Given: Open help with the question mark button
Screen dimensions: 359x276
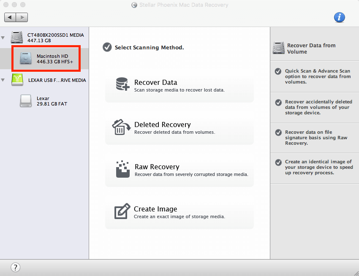Looking at the screenshot, I should click(x=15, y=267).
